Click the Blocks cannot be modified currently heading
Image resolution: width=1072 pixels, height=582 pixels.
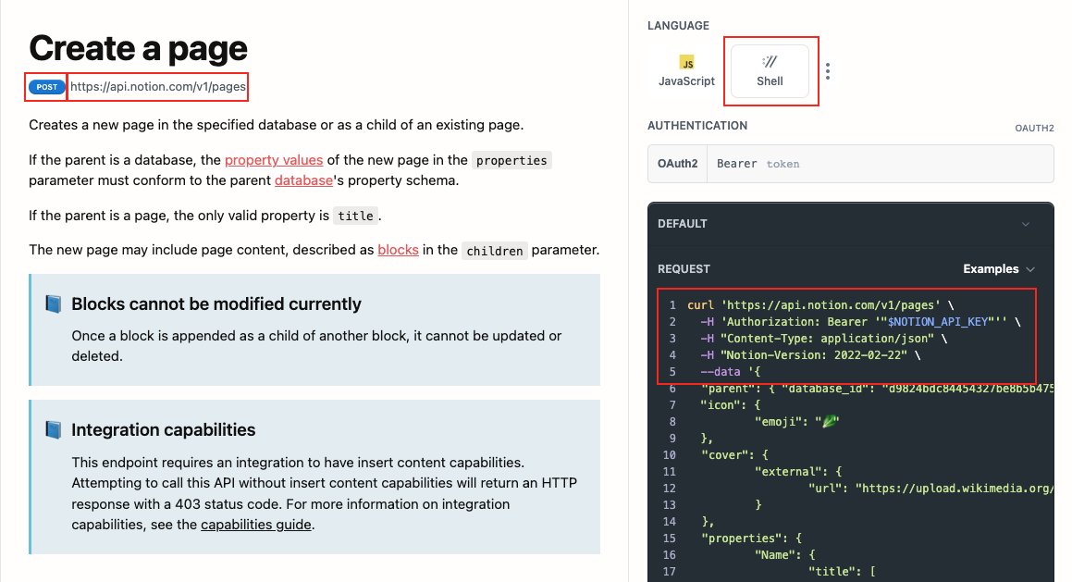216,303
